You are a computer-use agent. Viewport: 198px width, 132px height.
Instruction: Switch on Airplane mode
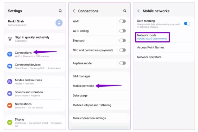click(122, 63)
